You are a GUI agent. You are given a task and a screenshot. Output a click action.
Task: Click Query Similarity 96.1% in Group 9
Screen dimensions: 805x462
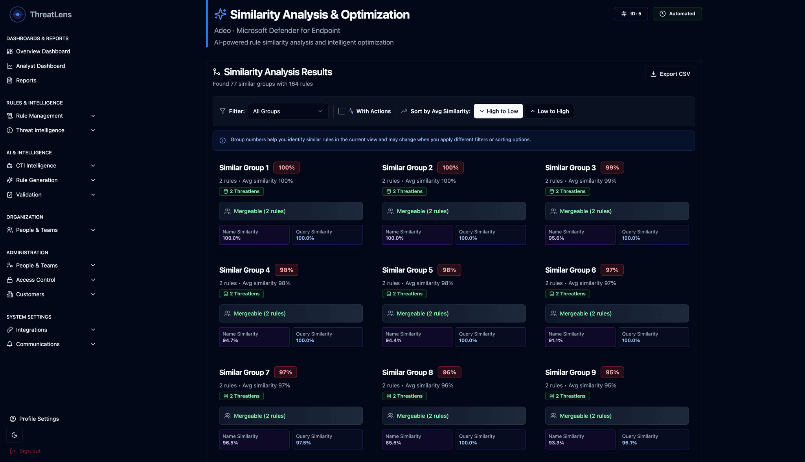pos(654,440)
